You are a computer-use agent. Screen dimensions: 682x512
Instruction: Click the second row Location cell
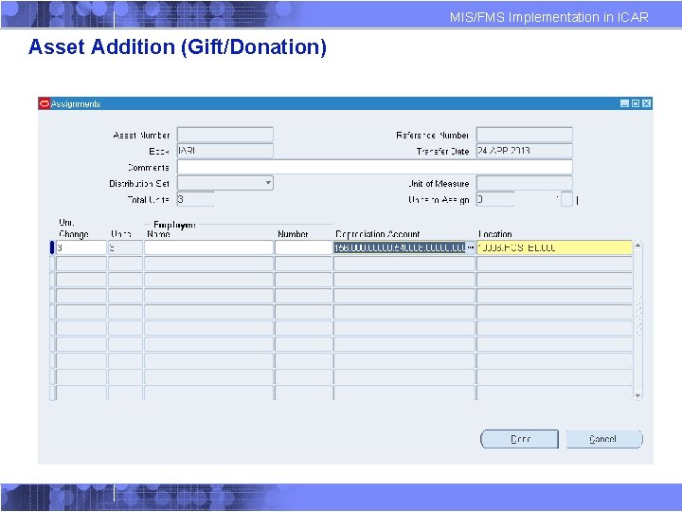554,264
